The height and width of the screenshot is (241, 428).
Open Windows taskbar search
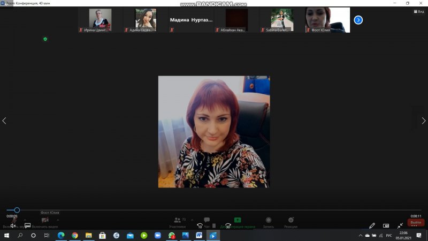(x=20, y=235)
